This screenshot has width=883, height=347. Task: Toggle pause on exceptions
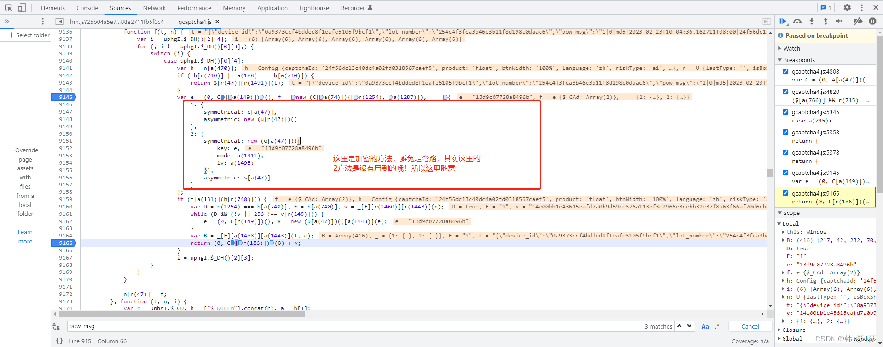[x=872, y=21]
